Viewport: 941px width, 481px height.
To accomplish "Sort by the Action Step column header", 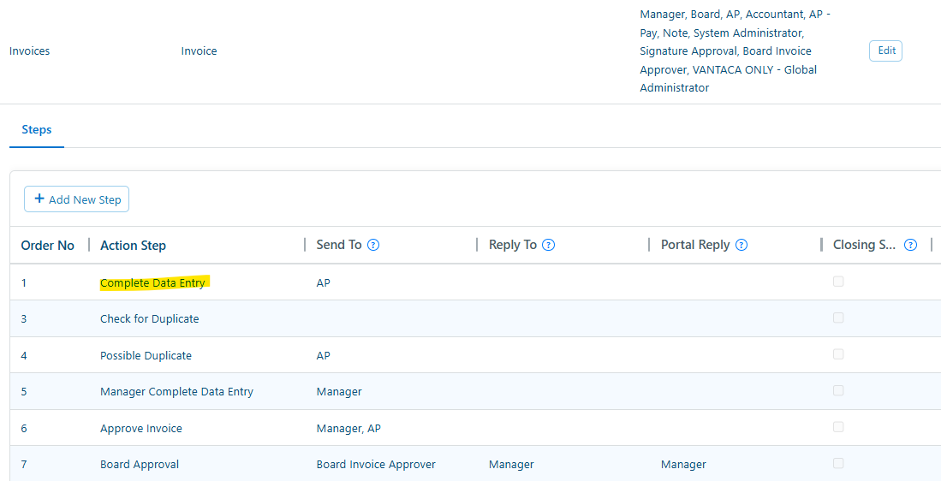I will tap(133, 246).
